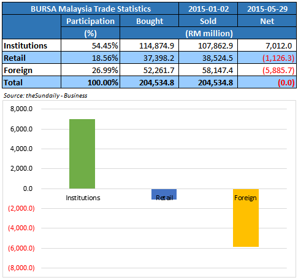Select the Institutions row label in table
298x280 pixels.
point(31,45)
